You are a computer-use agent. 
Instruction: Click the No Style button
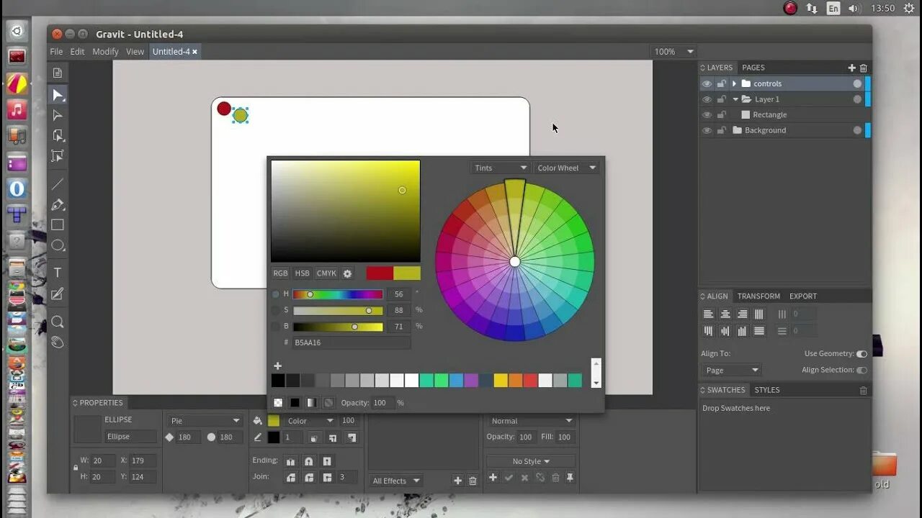(x=531, y=461)
